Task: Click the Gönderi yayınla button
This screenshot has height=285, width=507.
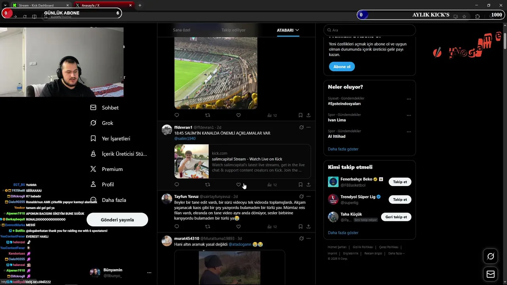Action: click(117, 220)
